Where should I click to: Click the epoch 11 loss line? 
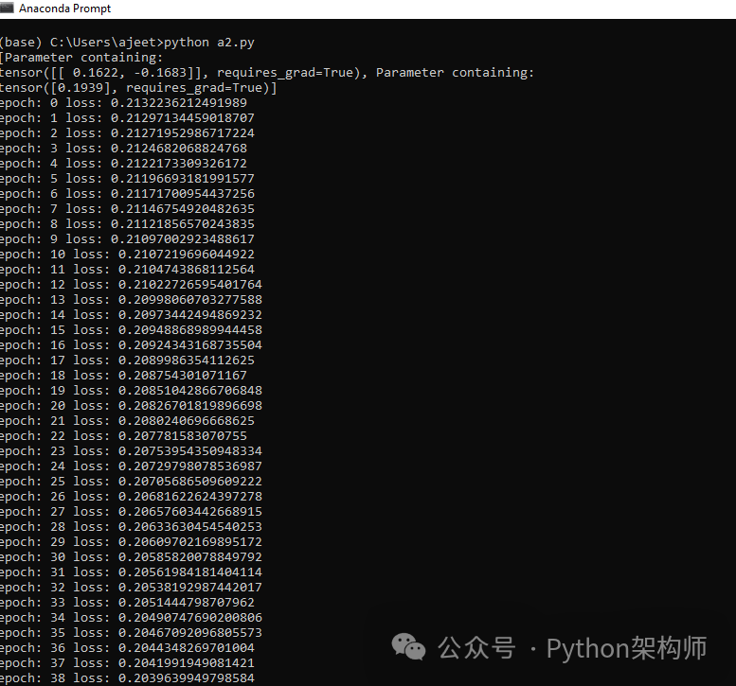(x=127, y=269)
